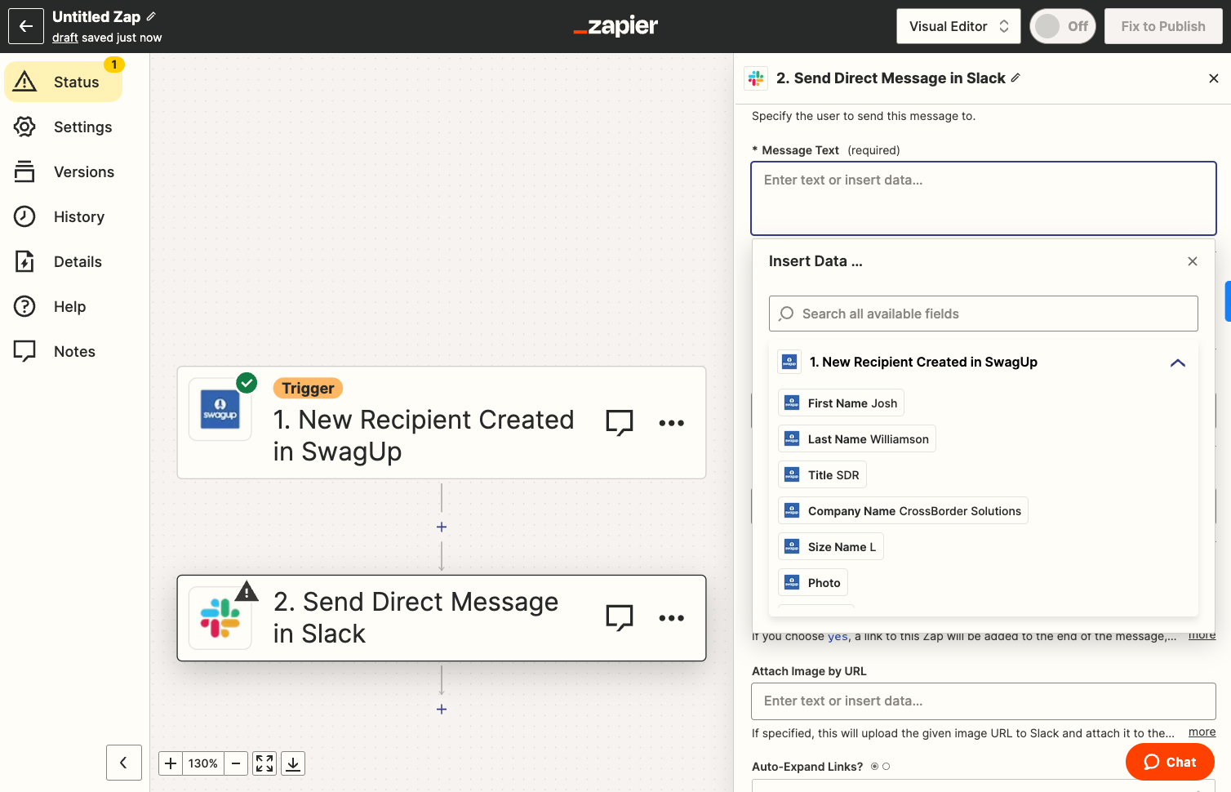Viewport: 1231px width, 792px height.
Task: Click Fix to Publish button
Action: point(1162,26)
